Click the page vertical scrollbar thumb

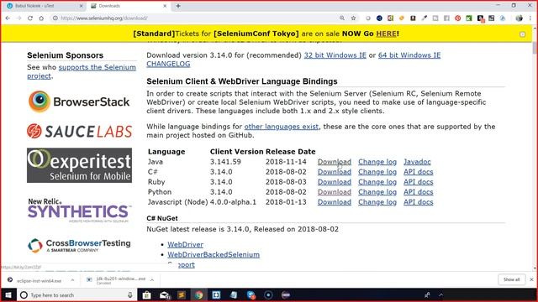point(535,47)
